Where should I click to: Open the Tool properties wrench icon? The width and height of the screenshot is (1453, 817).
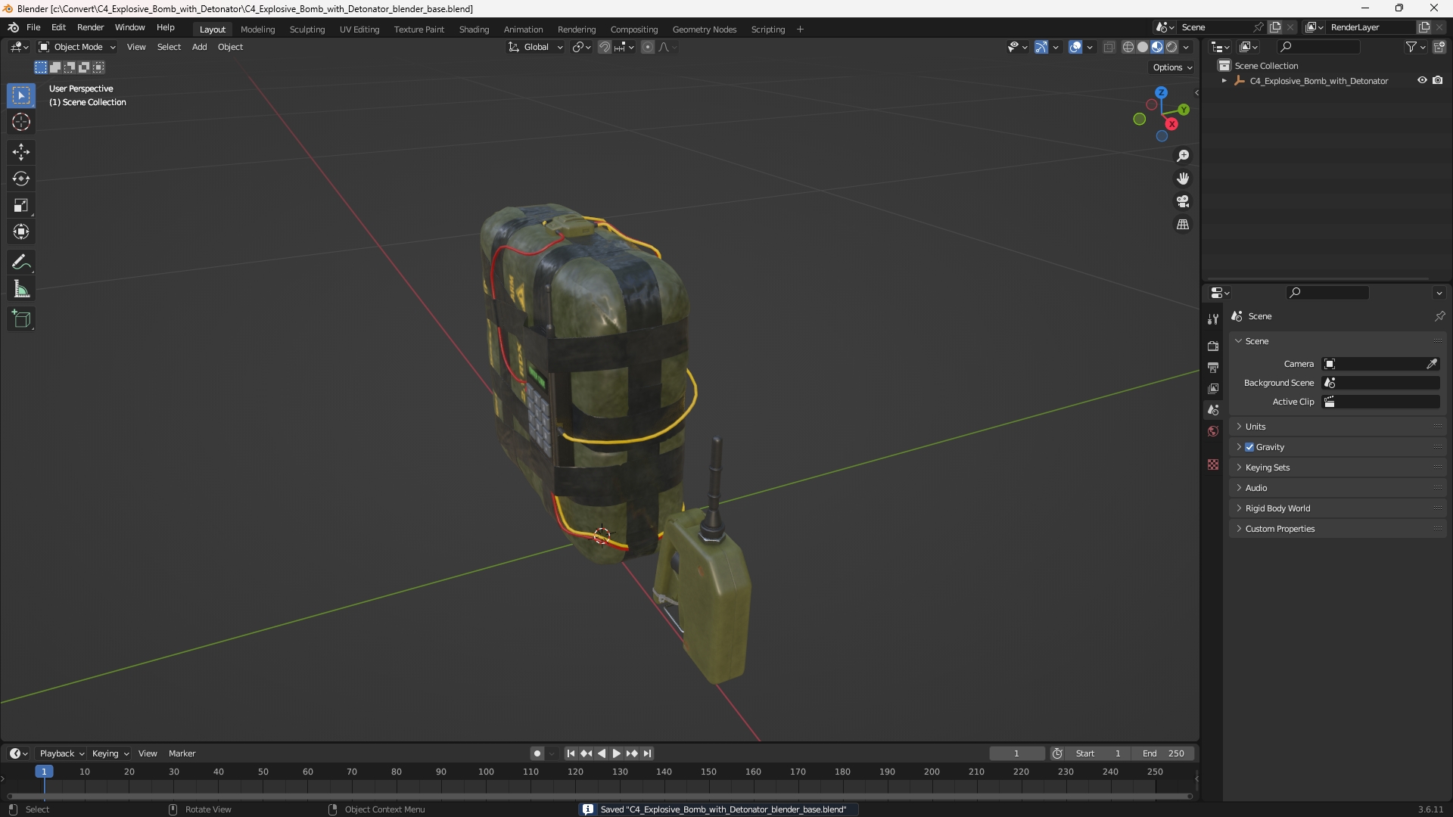coord(1213,319)
